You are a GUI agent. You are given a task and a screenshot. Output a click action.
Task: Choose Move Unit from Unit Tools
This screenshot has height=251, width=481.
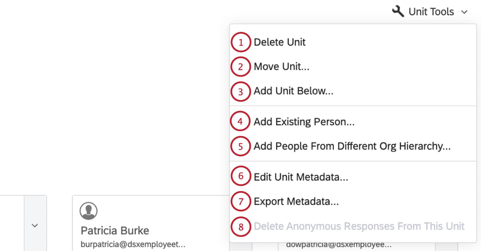point(281,66)
